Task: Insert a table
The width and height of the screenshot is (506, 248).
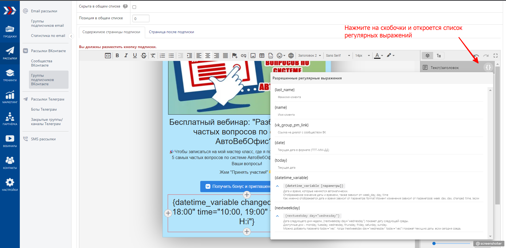Action: [262, 56]
